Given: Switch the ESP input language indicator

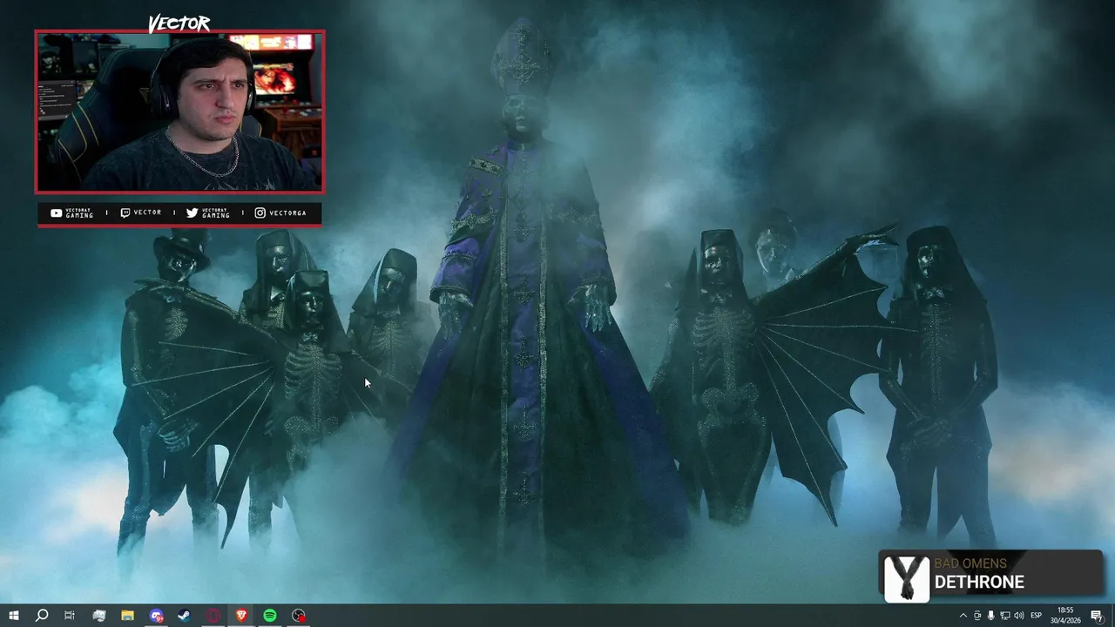Looking at the screenshot, I should (x=1037, y=616).
